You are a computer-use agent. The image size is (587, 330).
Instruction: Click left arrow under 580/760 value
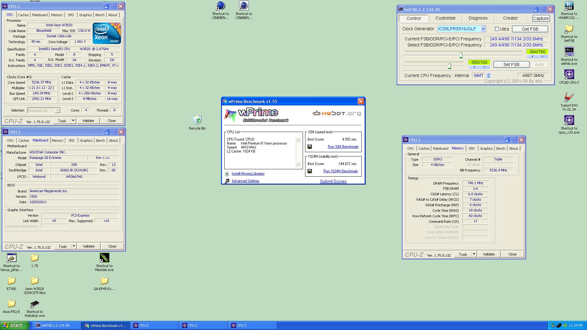[474, 67]
